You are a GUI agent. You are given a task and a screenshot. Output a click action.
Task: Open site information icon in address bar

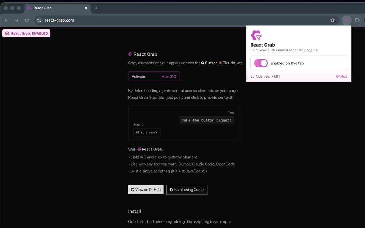point(39,20)
